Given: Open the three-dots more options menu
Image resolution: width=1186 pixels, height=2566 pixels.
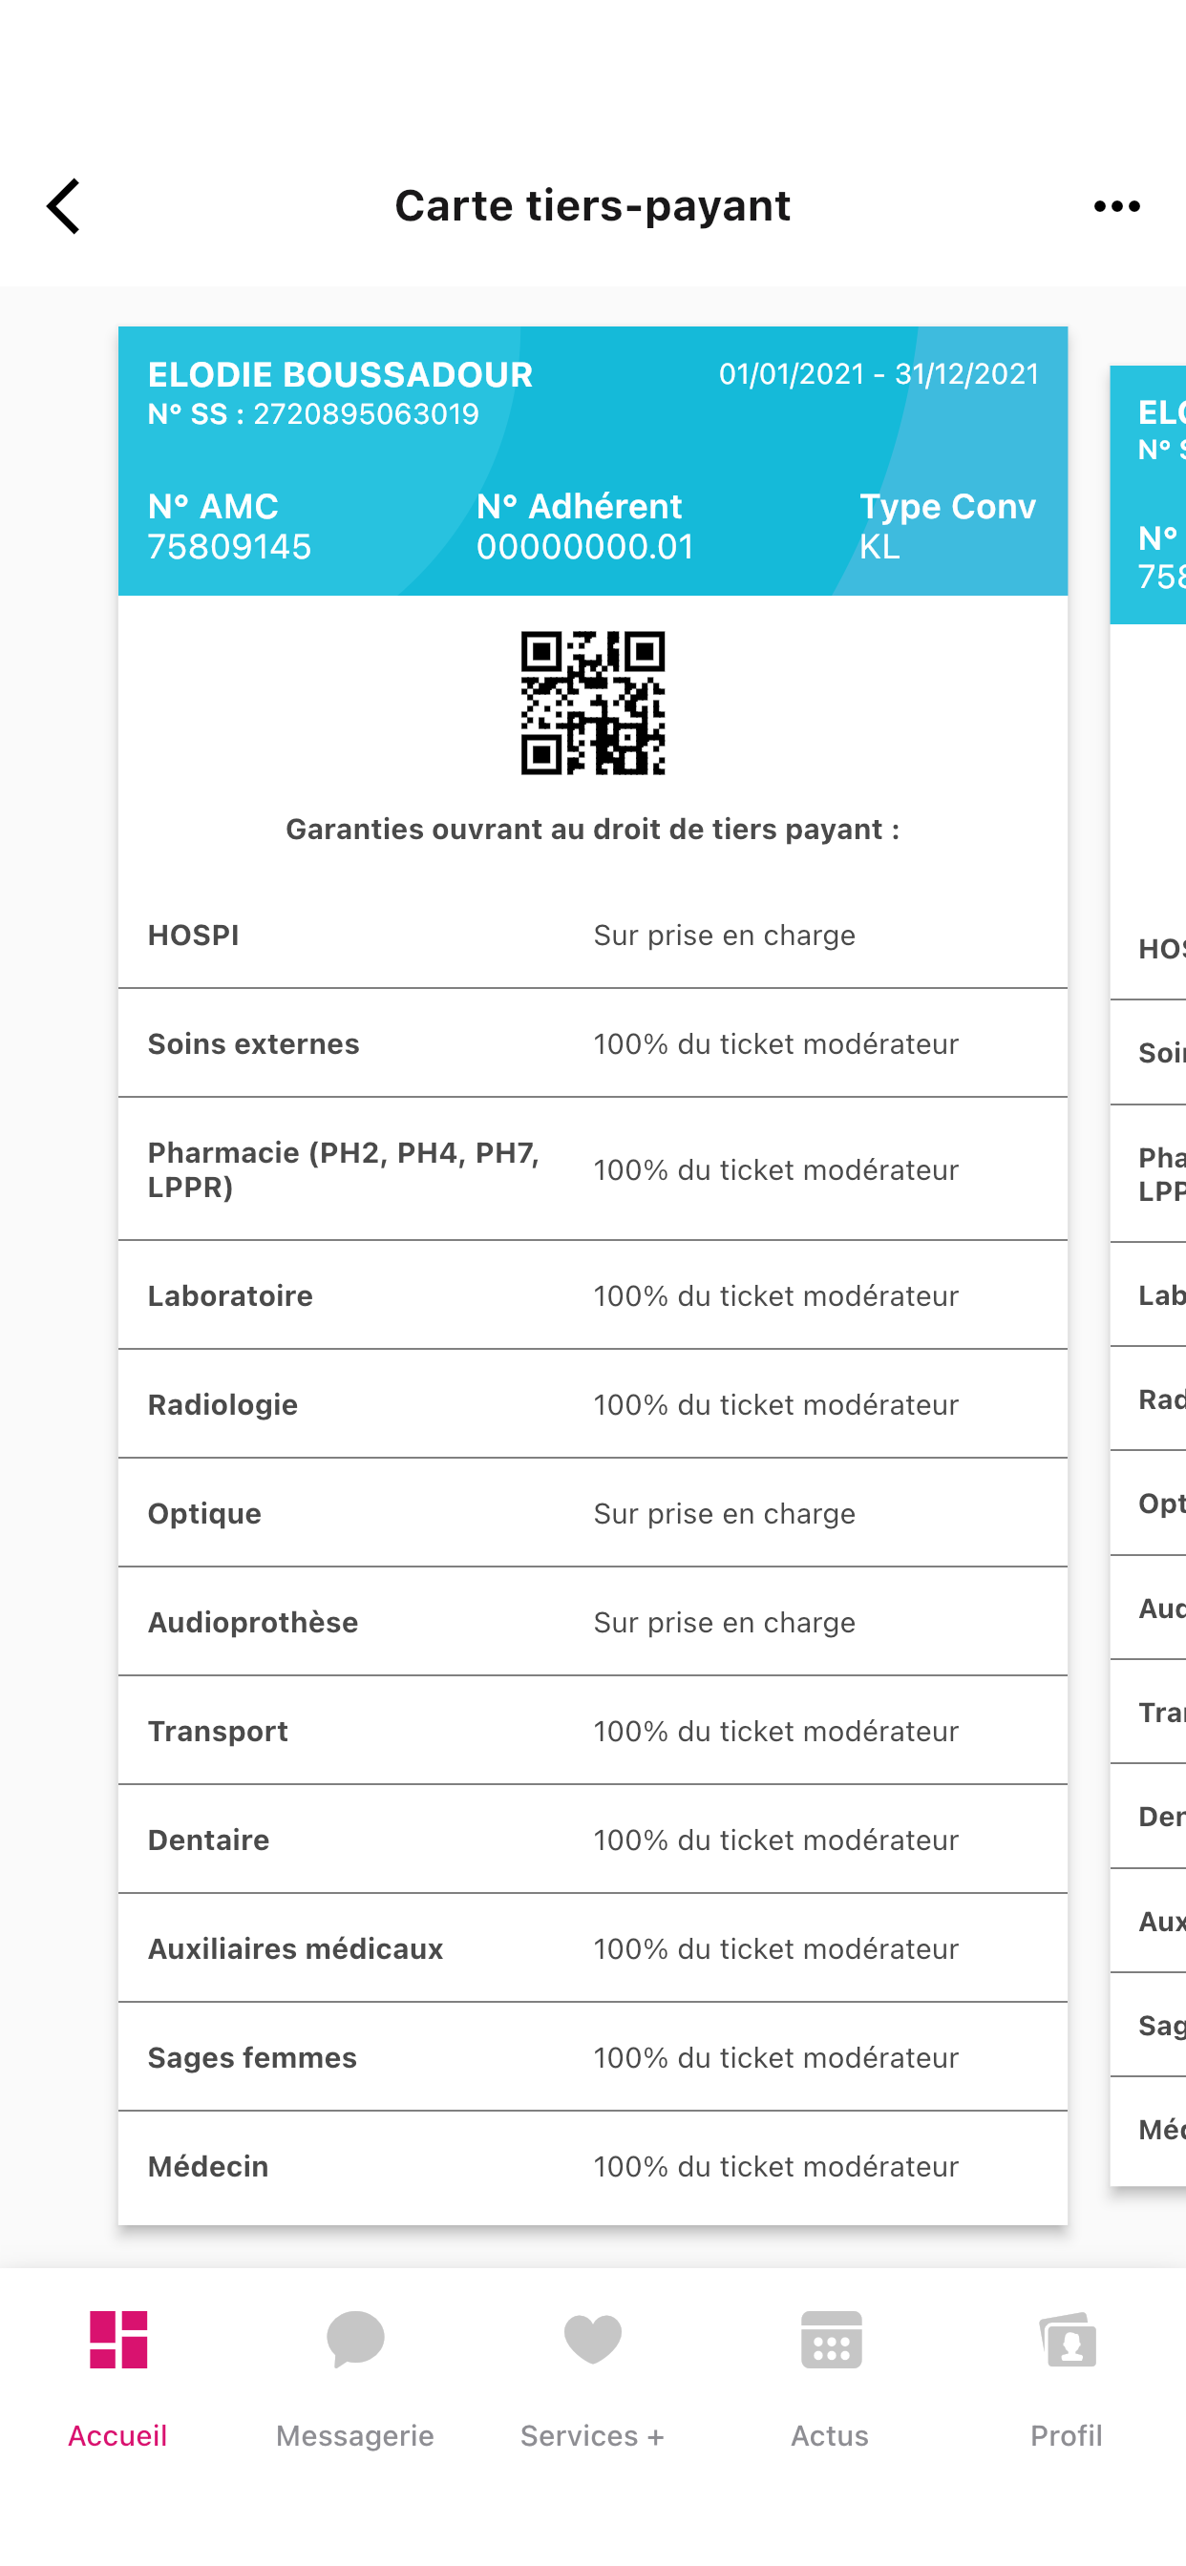Looking at the screenshot, I should (1116, 206).
